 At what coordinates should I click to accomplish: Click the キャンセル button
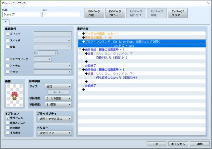[178, 144]
